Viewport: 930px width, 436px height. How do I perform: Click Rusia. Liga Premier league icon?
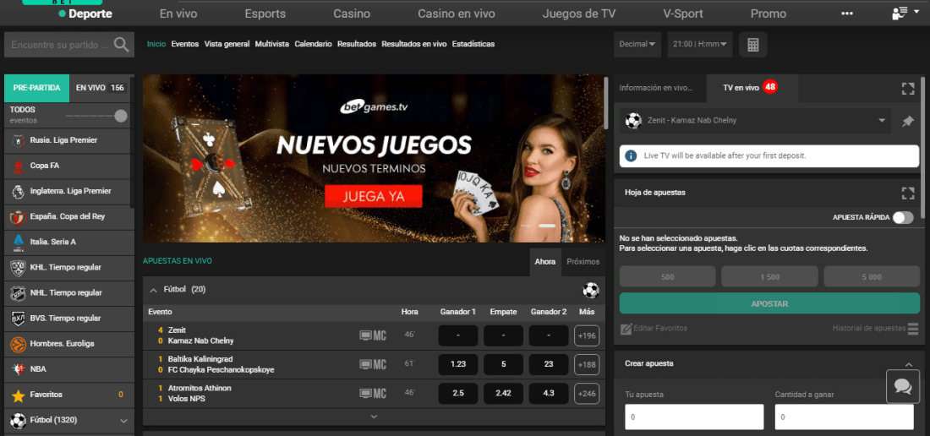click(19, 140)
